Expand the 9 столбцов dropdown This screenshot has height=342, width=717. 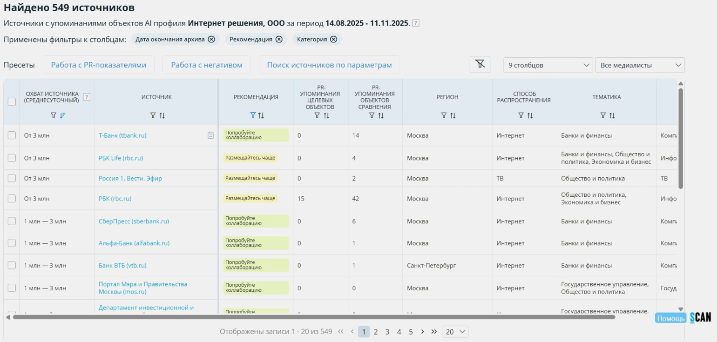click(x=548, y=65)
